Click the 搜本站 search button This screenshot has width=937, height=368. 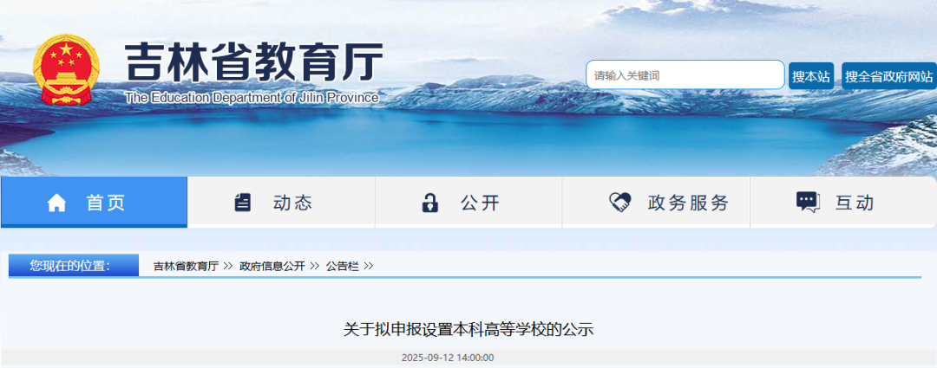pyautogui.click(x=811, y=76)
